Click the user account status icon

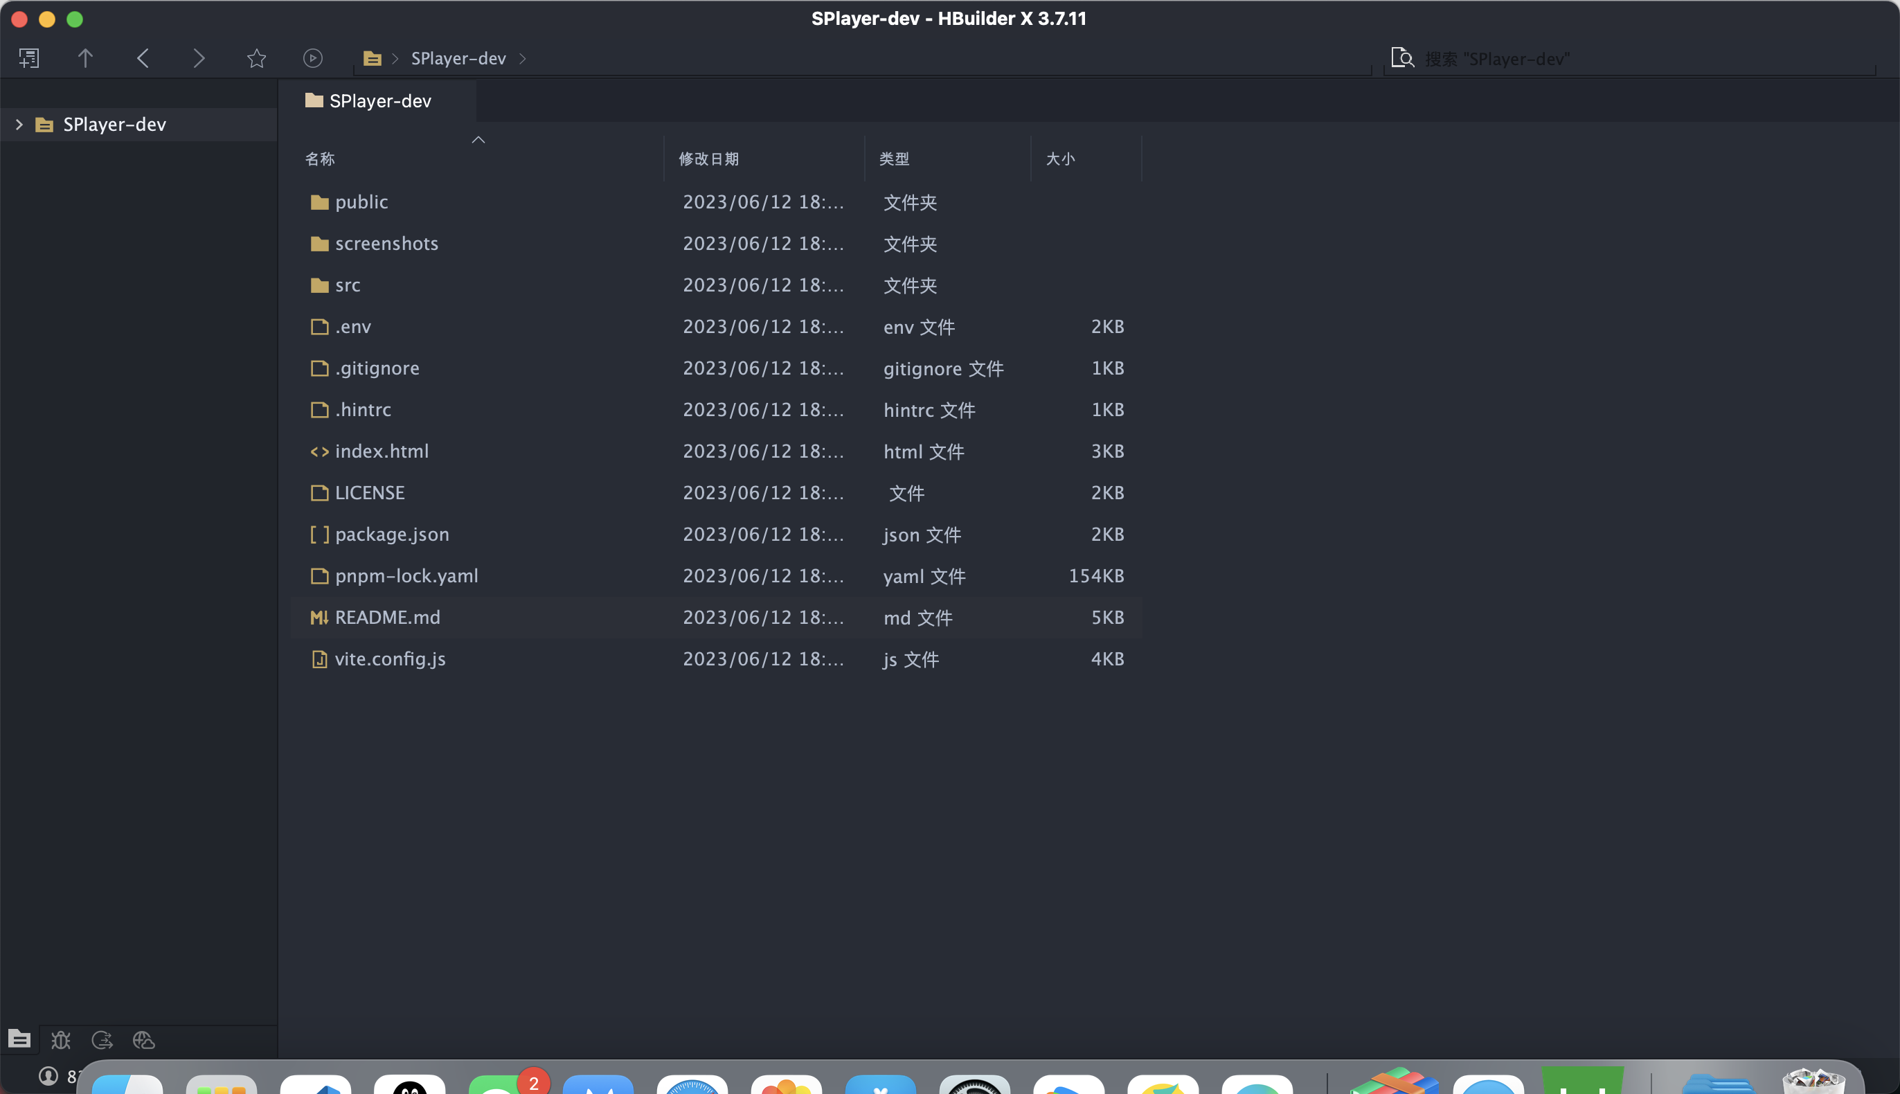pos(48,1076)
